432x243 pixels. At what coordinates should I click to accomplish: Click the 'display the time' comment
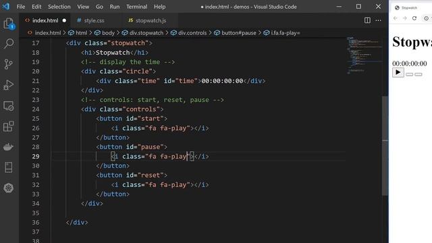pyautogui.click(x=128, y=62)
